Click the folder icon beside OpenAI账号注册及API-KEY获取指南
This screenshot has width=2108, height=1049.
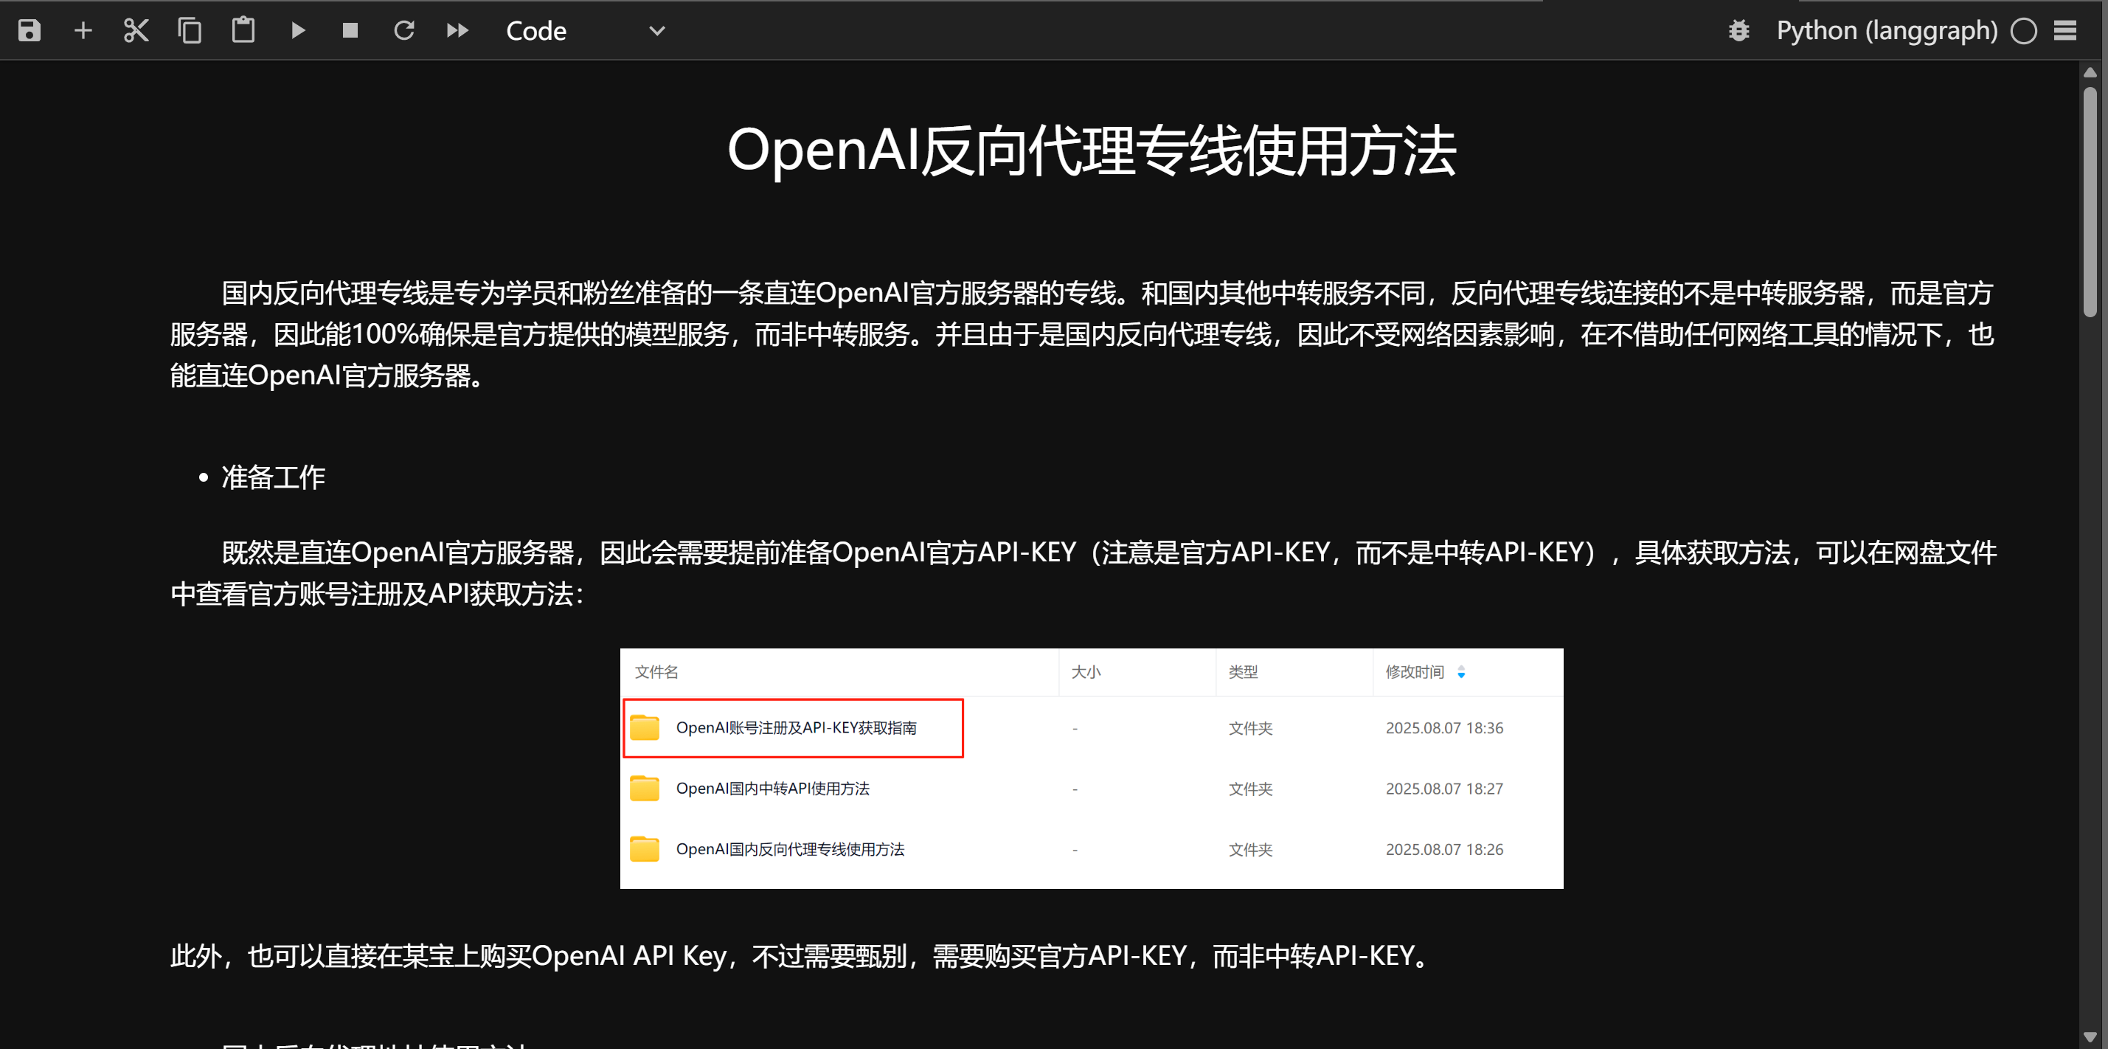pyautogui.click(x=645, y=727)
